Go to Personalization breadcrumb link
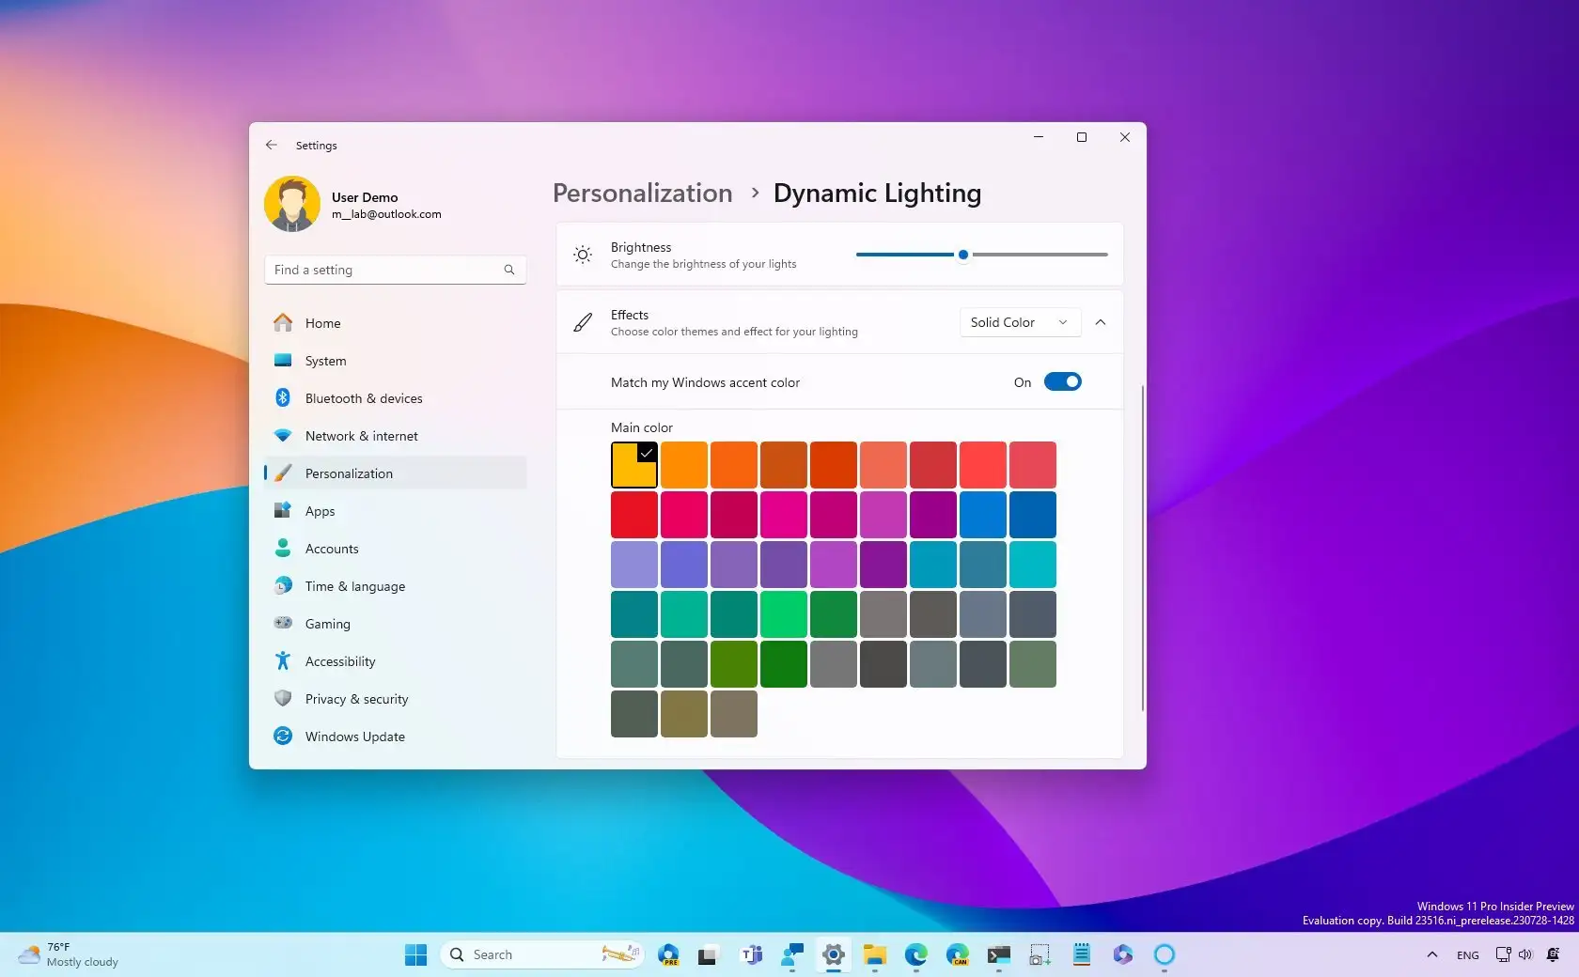Image resolution: width=1579 pixels, height=977 pixels. tap(642, 193)
